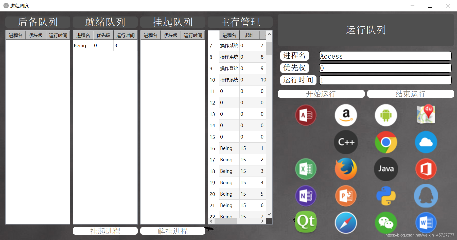Choose the Java icon
The height and width of the screenshot is (240, 457).
point(386,169)
